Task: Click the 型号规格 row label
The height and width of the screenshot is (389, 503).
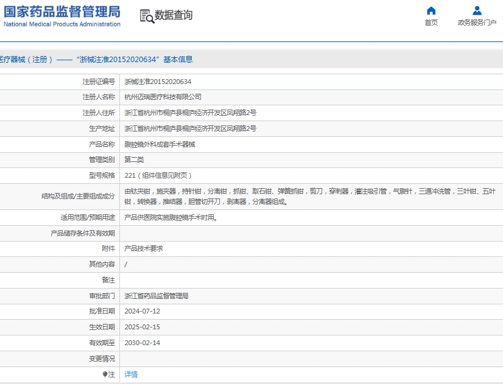Action: 102,175
